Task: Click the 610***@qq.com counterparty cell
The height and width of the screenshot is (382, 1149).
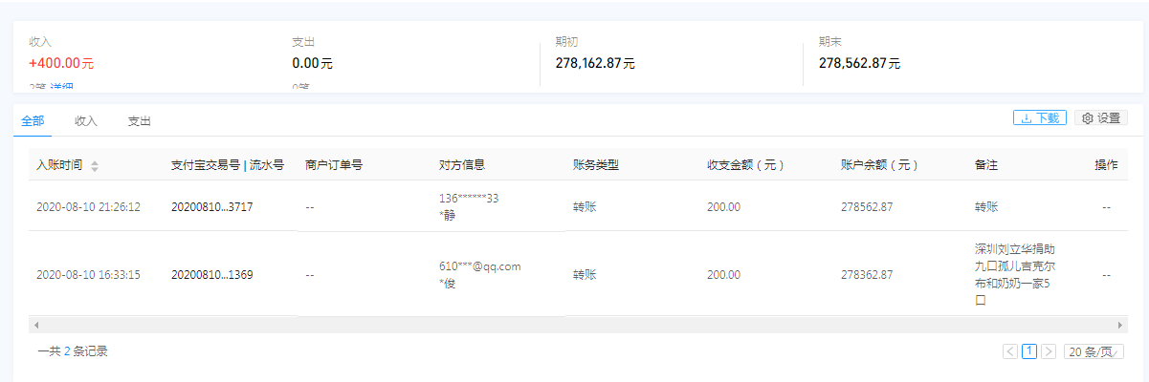Action: pos(479,266)
